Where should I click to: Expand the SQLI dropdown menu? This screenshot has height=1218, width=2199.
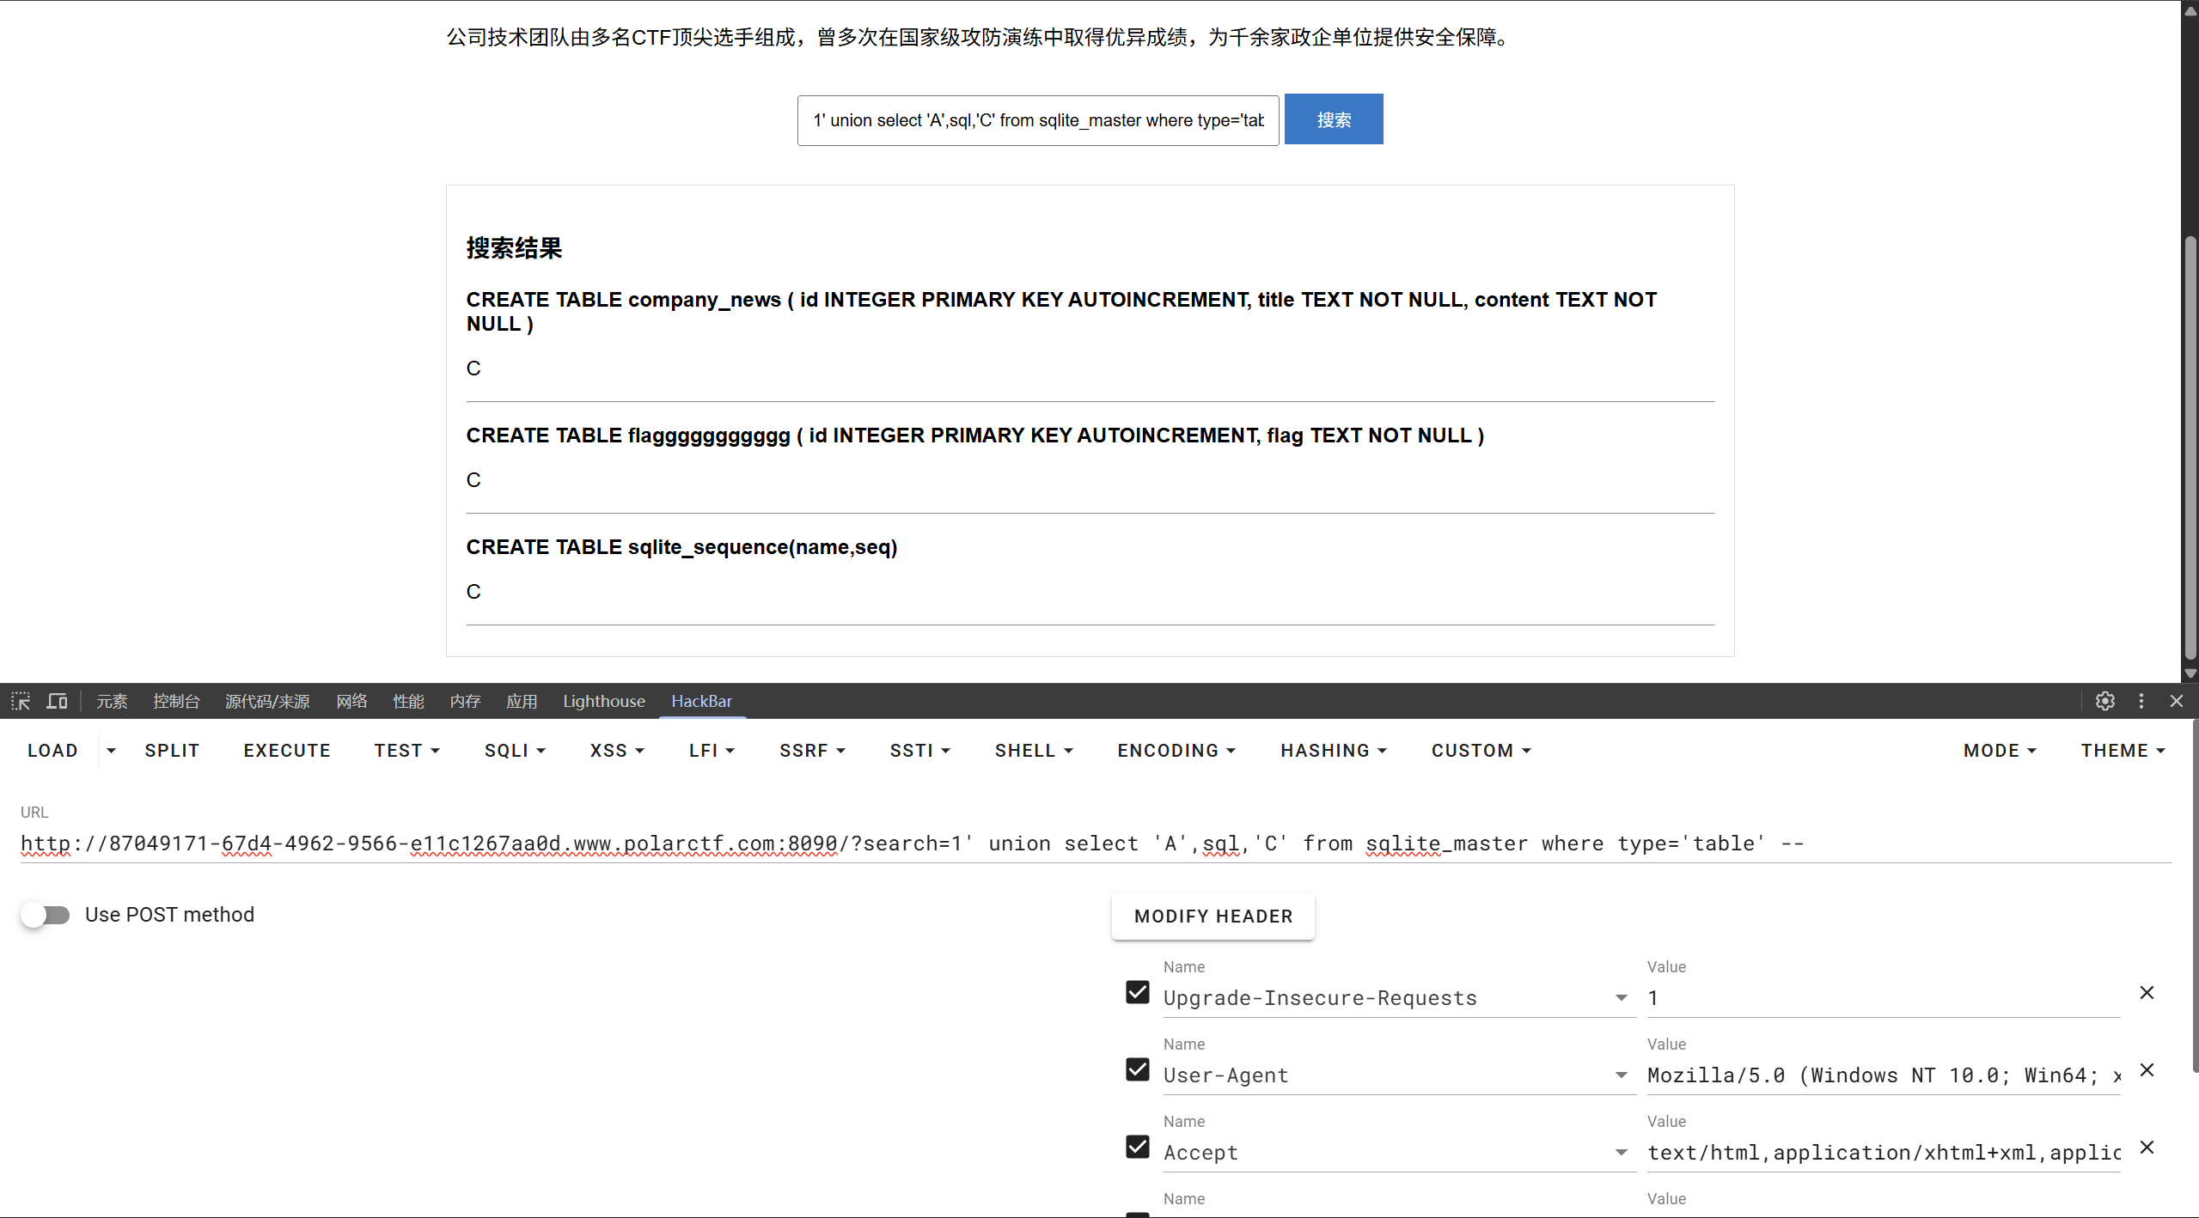tap(515, 751)
